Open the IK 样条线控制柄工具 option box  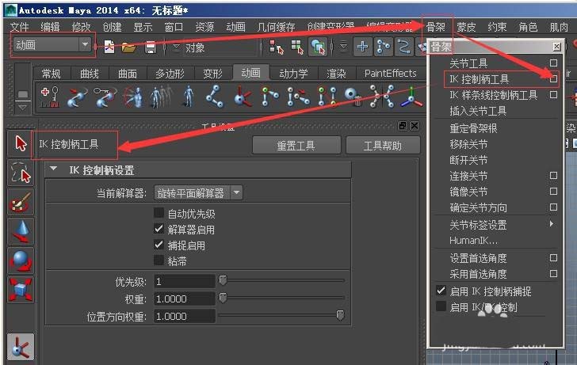point(553,95)
